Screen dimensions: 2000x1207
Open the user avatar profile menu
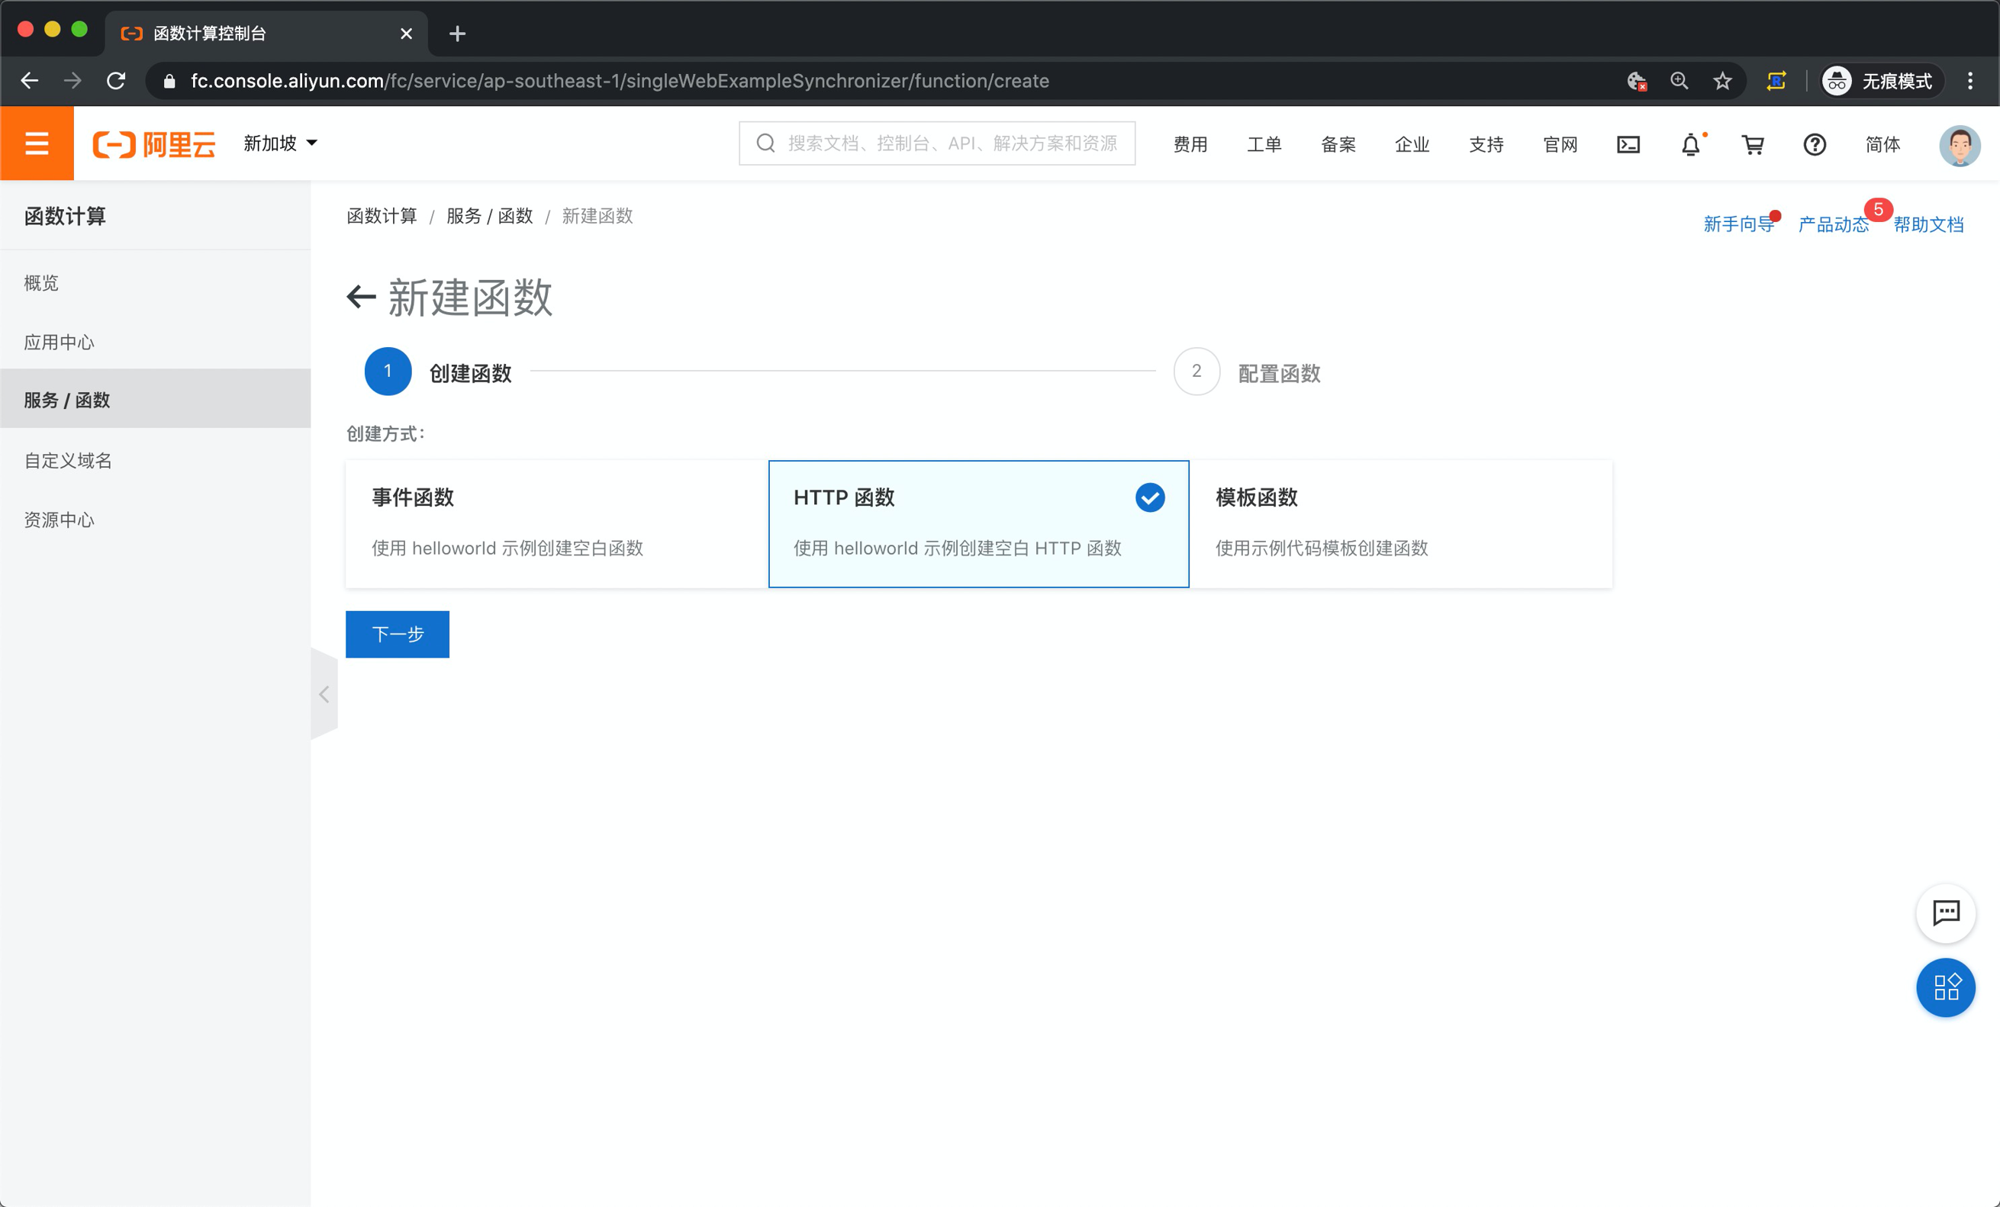pos(1959,145)
